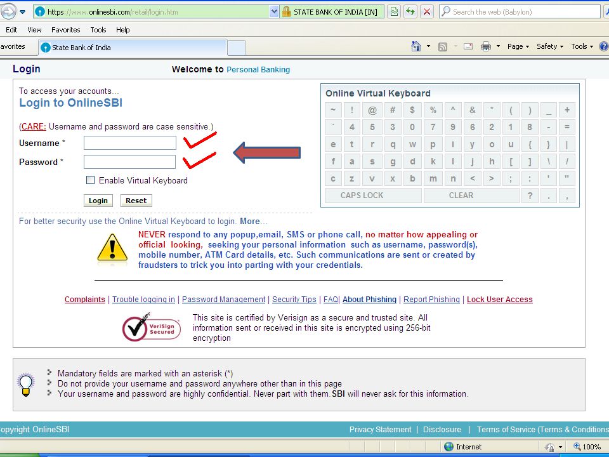
Task: Expand the address bar history dropdown
Action: pyautogui.click(x=274, y=12)
